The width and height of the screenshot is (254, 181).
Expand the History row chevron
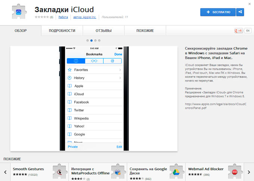tap(120, 78)
